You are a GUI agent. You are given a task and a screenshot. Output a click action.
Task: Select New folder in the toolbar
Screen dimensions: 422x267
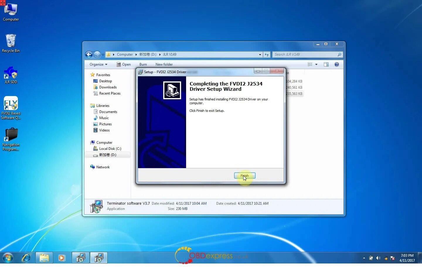[164, 64]
